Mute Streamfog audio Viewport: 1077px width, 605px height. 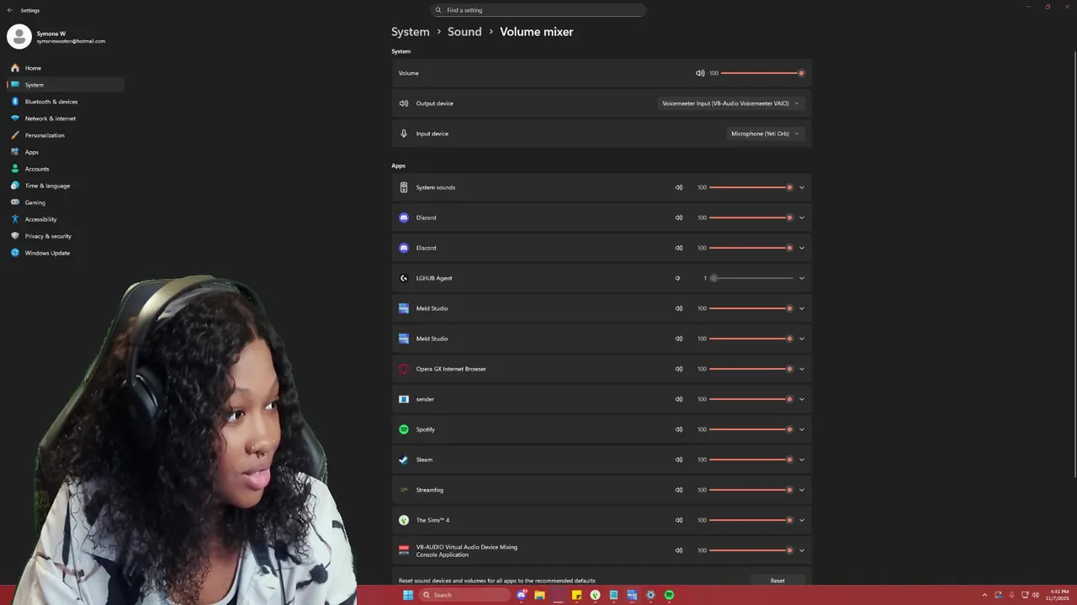click(679, 490)
